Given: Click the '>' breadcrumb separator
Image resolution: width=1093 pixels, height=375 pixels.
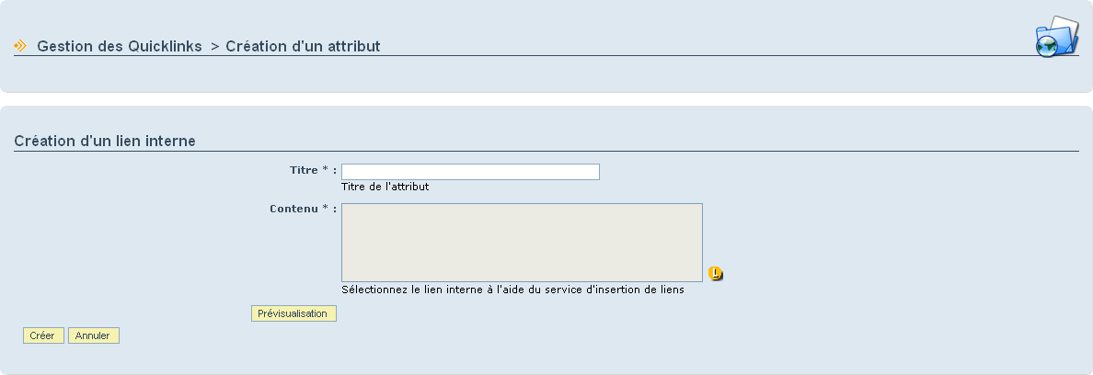Looking at the screenshot, I should 214,47.
